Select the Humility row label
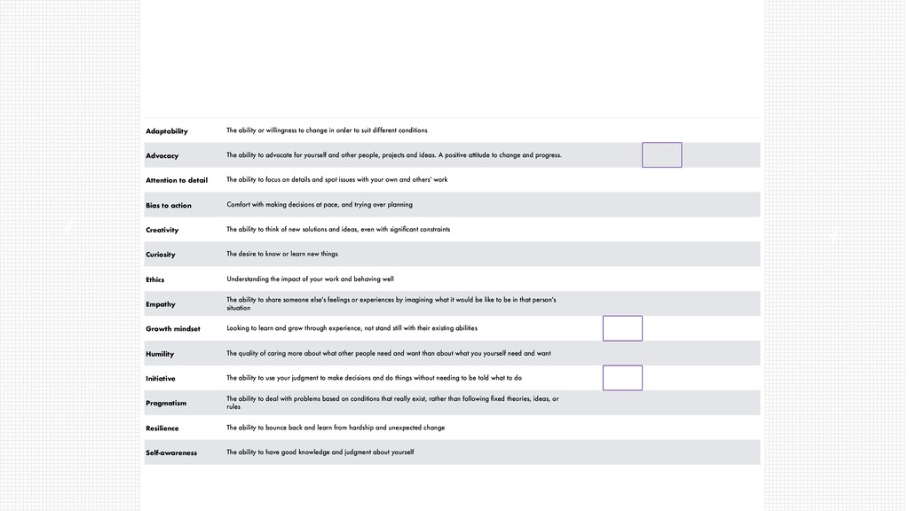909x511 pixels. click(x=160, y=354)
